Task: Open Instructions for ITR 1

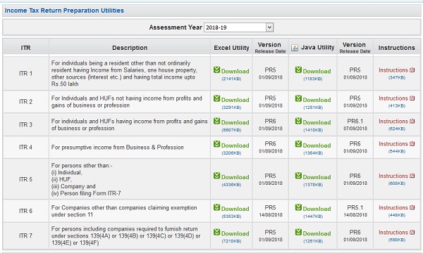Action: click(x=393, y=70)
